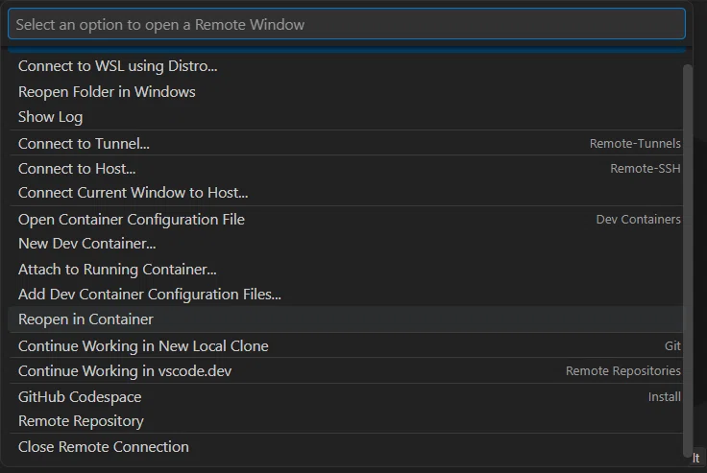Open Show Log option
Screen dimensions: 707x473
click(x=346, y=117)
